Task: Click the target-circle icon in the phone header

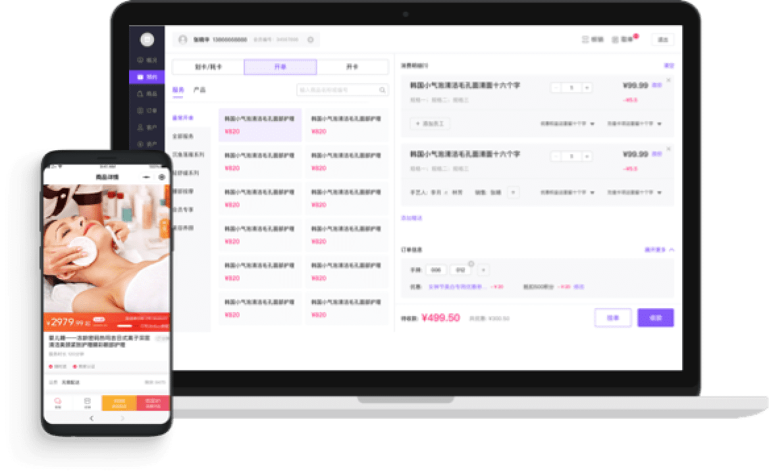Action: [161, 177]
